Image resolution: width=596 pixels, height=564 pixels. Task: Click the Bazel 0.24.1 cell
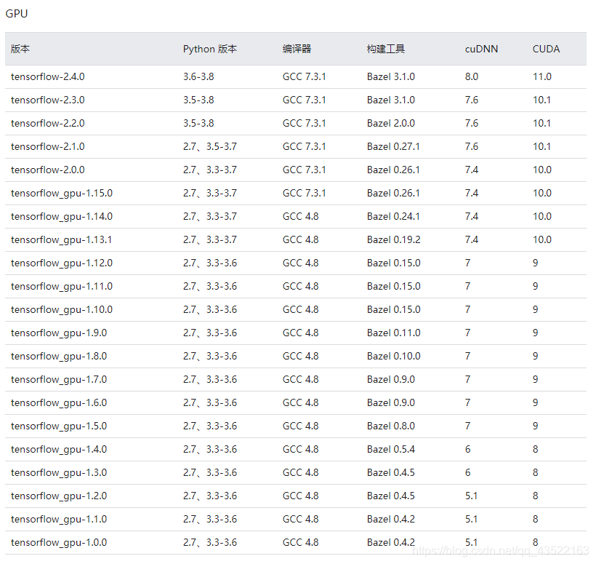point(393,216)
